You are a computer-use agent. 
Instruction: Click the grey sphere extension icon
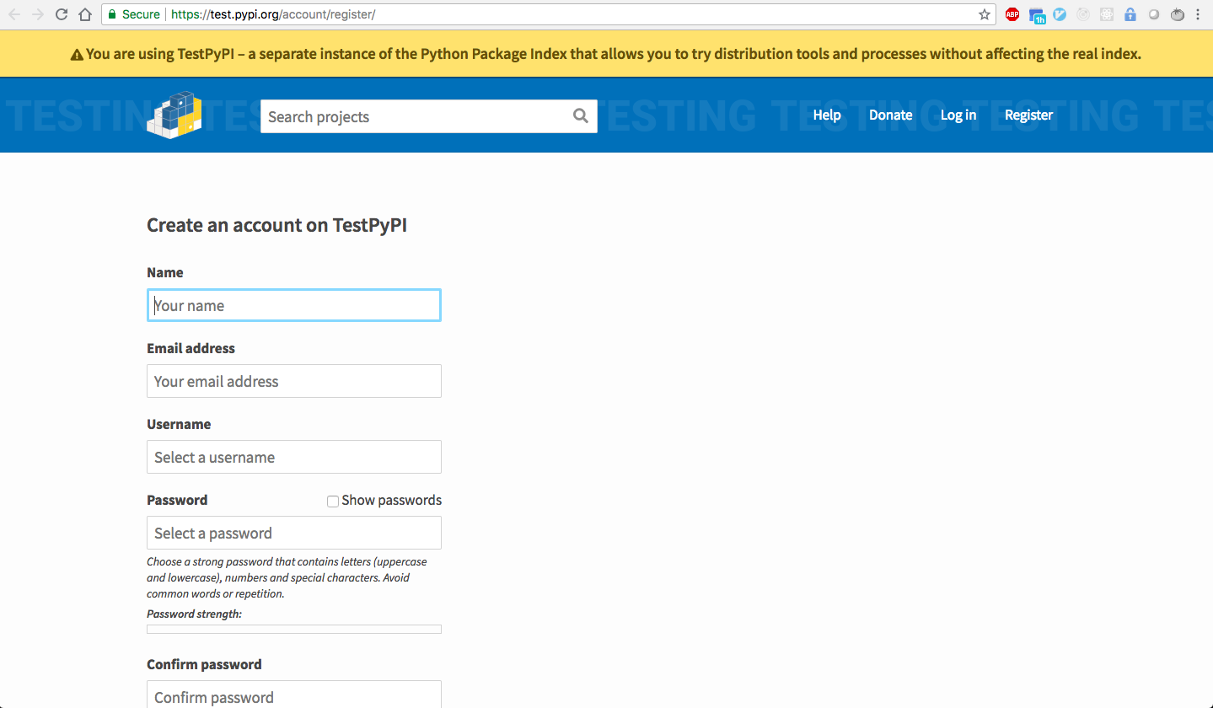(x=1154, y=14)
